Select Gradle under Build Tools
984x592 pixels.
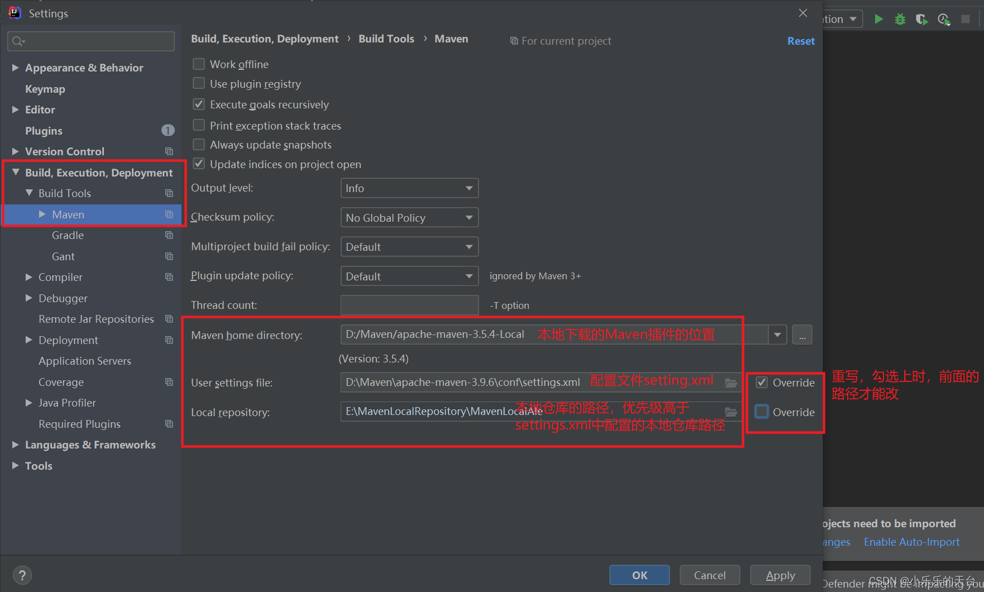point(68,235)
